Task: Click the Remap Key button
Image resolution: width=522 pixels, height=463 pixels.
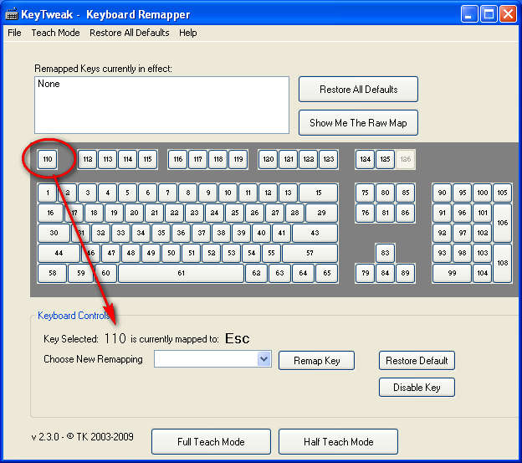Action: 316,360
